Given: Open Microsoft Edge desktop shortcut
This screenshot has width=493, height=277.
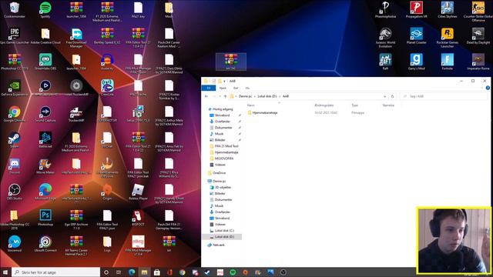Looking at the screenshot, I should tap(45, 192).
